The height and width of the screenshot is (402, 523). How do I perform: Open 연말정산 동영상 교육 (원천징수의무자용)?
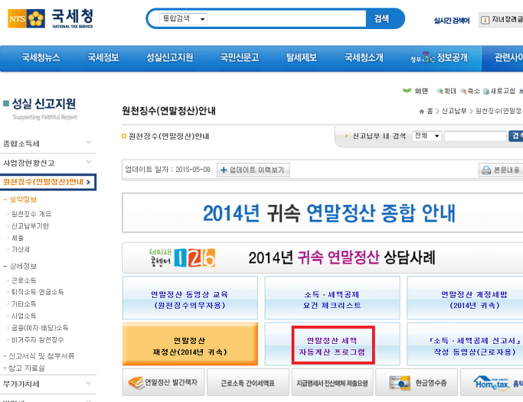pyautogui.click(x=190, y=298)
